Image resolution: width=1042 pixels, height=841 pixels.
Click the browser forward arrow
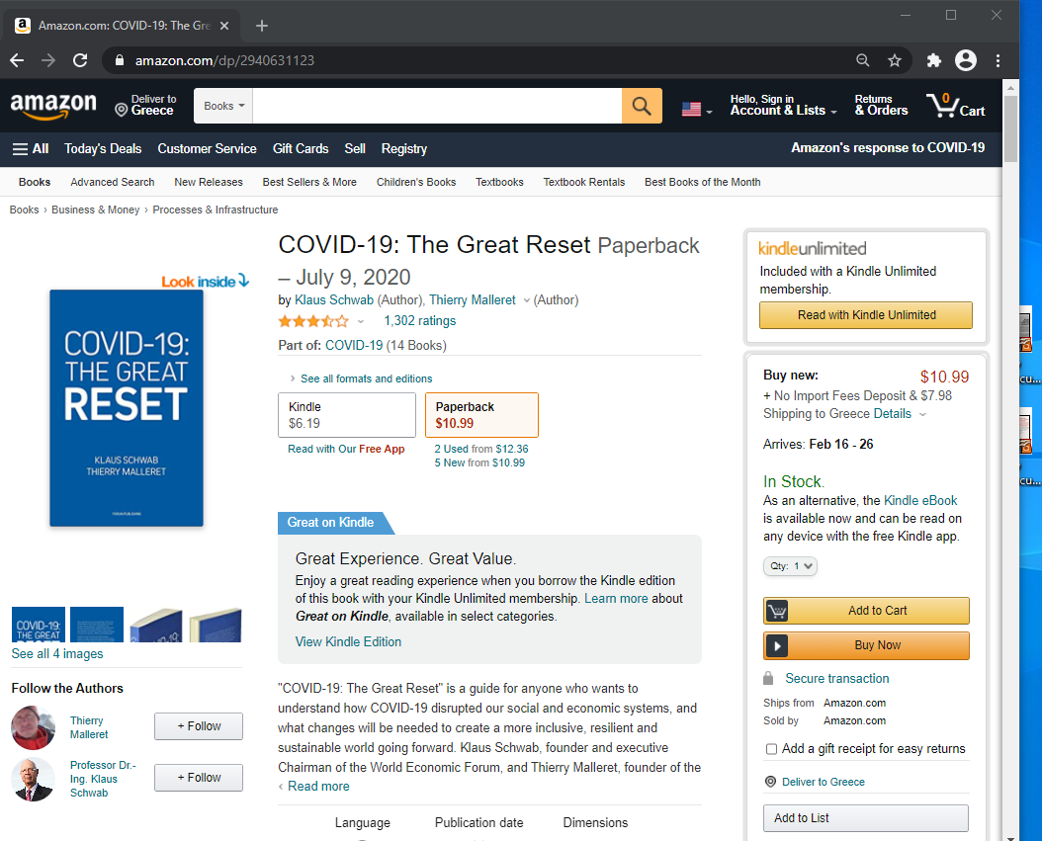[x=48, y=60]
